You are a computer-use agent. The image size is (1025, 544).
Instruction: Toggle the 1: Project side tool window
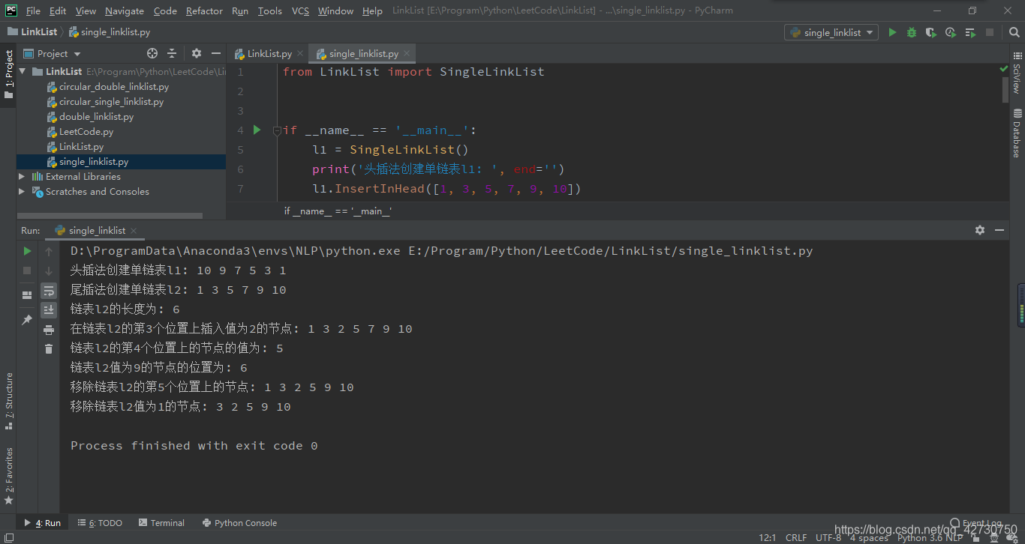(8, 73)
